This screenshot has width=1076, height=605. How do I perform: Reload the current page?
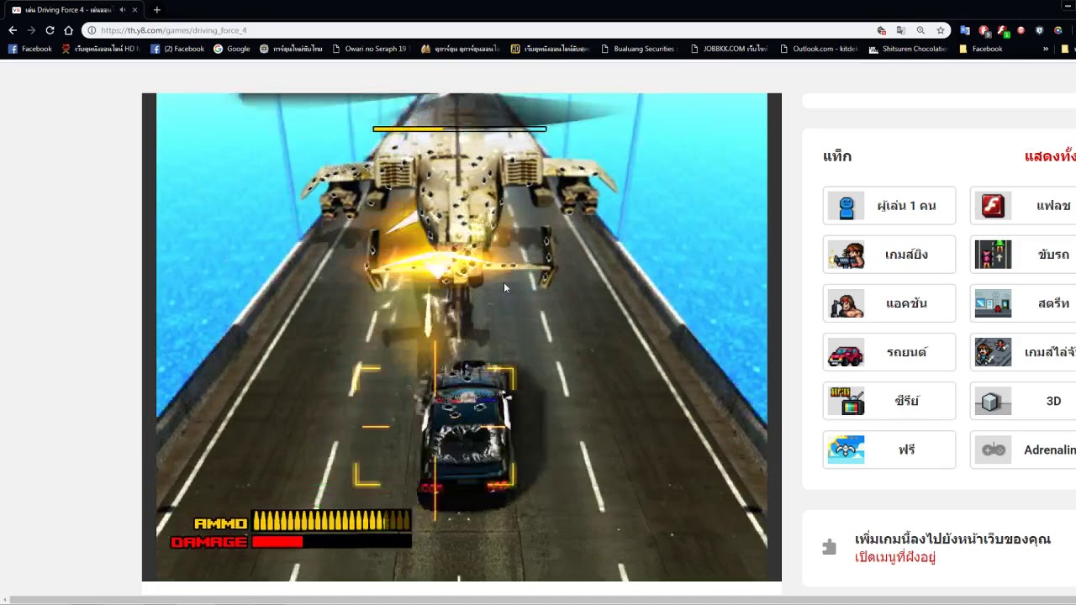[50, 30]
